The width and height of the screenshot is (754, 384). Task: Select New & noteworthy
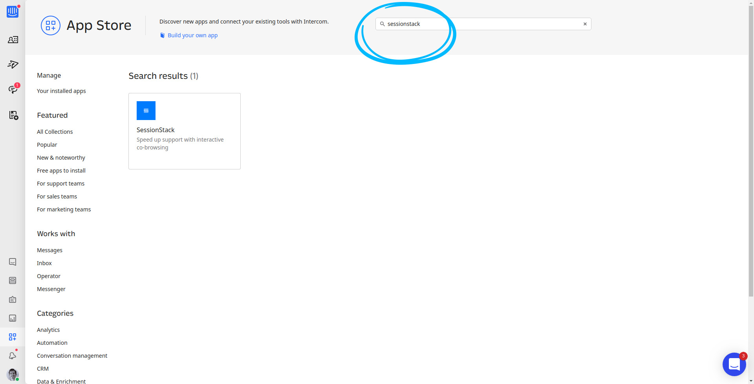(61, 158)
